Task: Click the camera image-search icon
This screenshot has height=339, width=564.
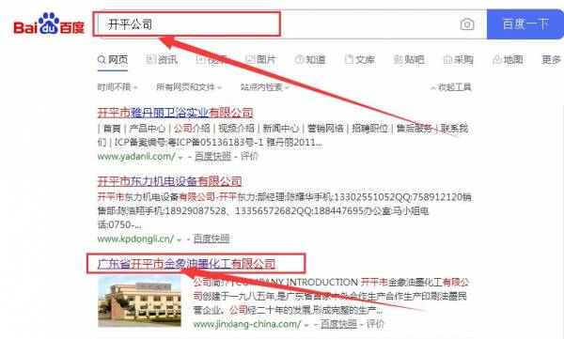Action: [467, 24]
